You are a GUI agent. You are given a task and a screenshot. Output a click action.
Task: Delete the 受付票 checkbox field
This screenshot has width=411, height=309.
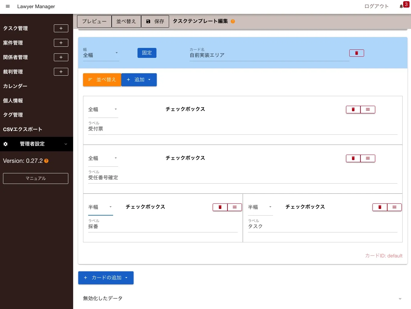(x=353, y=109)
